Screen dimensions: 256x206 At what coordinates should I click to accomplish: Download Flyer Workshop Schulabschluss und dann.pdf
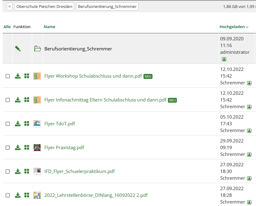click(x=18, y=76)
